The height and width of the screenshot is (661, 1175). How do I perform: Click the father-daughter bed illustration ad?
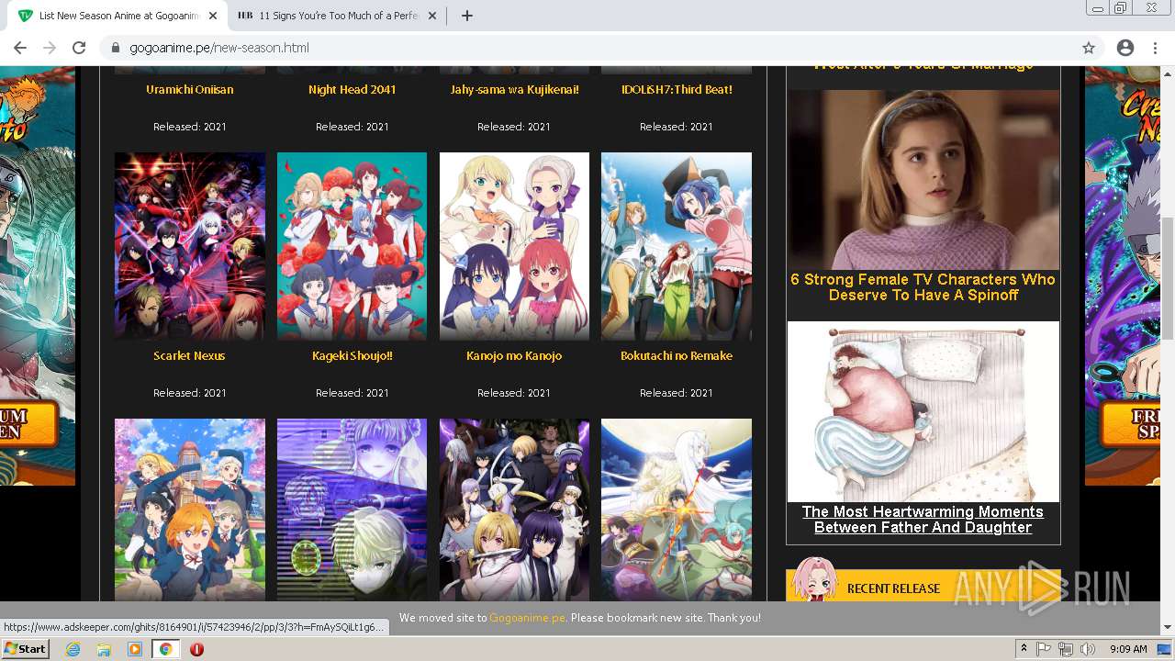pyautogui.click(x=923, y=411)
